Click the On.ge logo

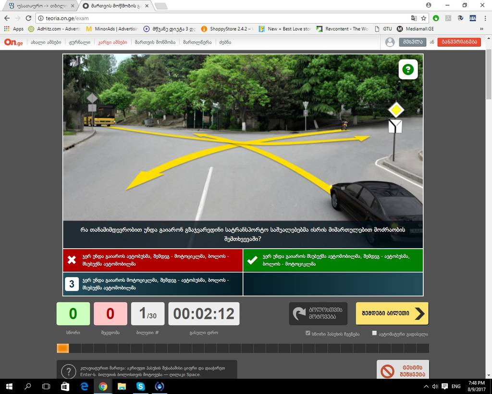click(x=13, y=42)
